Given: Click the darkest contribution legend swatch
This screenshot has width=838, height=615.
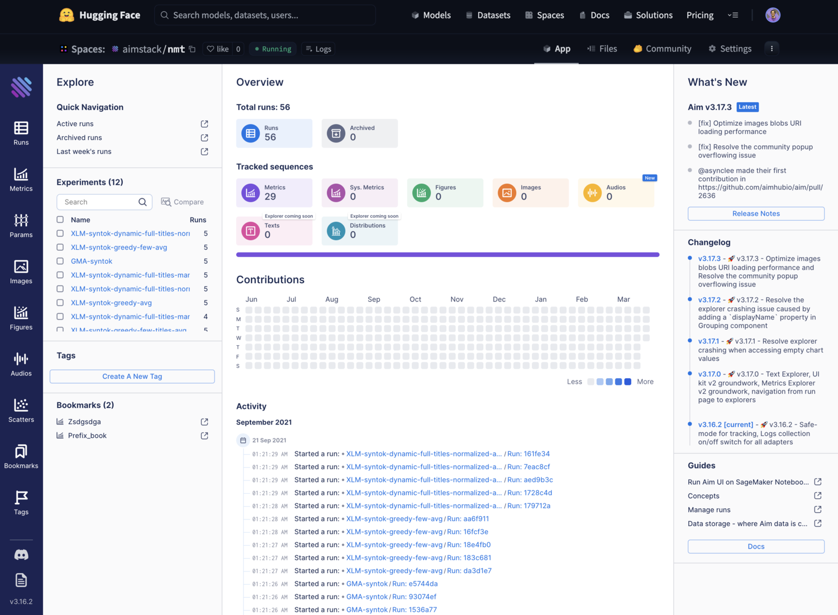Looking at the screenshot, I should (627, 382).
